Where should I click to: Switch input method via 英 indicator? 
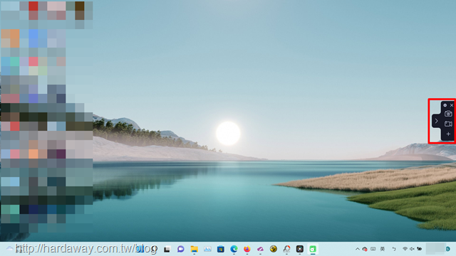(x=383, y=249)
